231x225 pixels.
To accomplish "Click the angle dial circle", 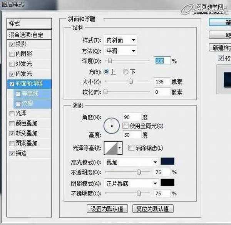I will 112,125.
